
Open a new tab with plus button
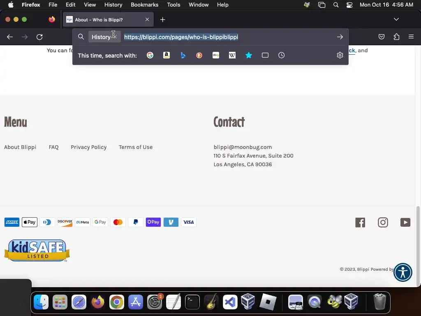coord(162,20)
